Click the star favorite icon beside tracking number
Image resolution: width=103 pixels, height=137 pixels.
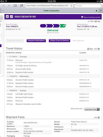7,17
